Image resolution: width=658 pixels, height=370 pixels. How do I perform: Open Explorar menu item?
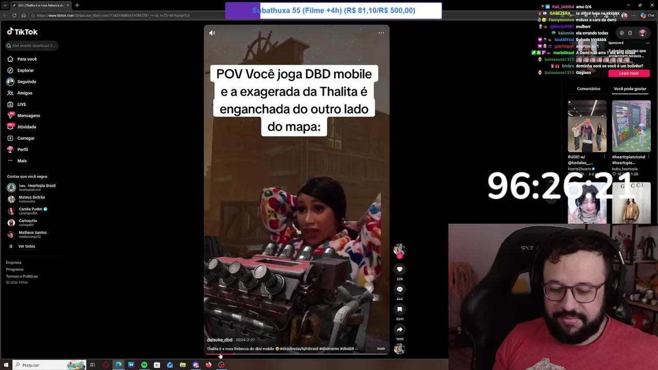pyautogui.click(x=25, y=70)
